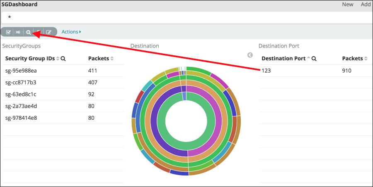
Task: Sort Destination Port table by Packets arrows
Action: (x=366, y=59)
